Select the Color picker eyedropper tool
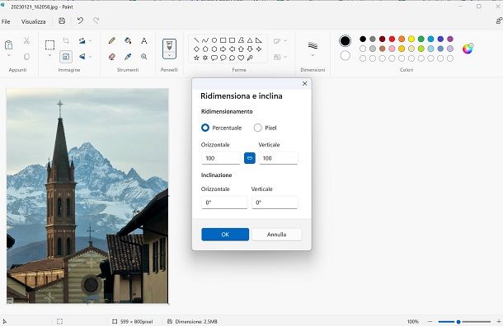The width and height of the screenshot is (503, 326). coord(128,57)
